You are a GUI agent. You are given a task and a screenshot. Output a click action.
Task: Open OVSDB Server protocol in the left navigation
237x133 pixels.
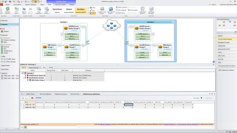click(7, 51)
